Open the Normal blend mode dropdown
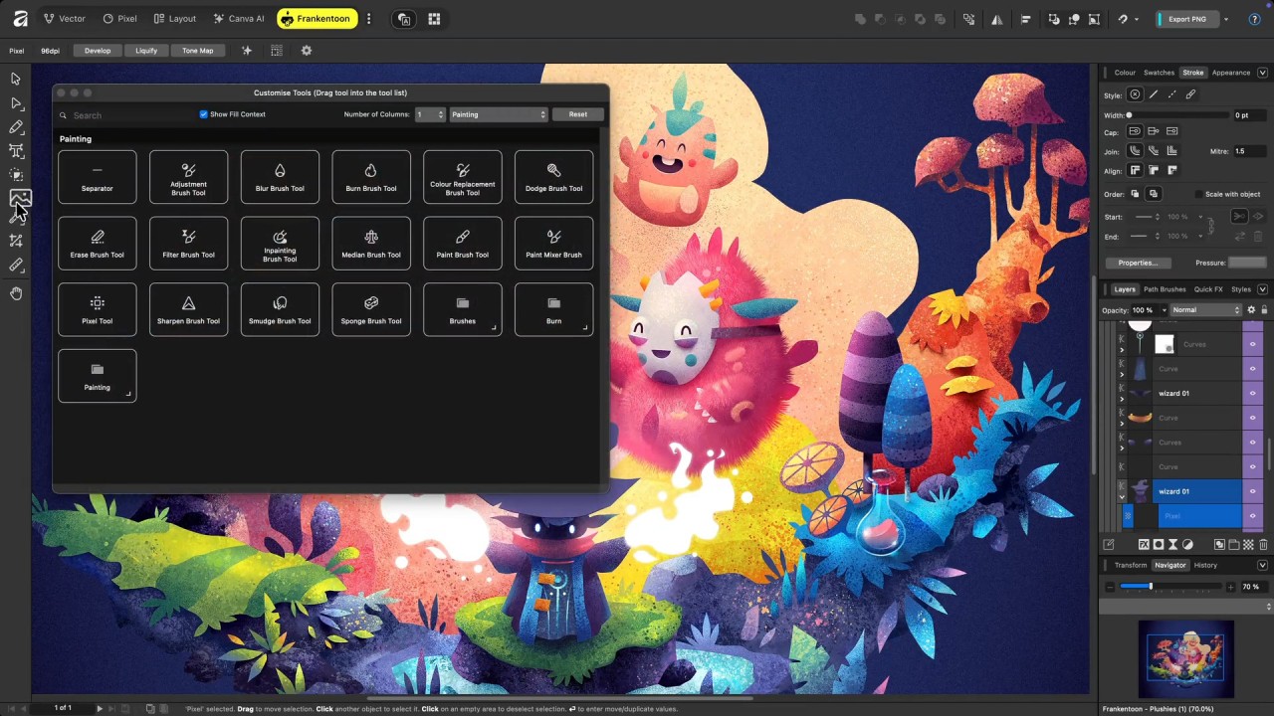Viewport: 1274px width, 716px height. pos(1205,310)
